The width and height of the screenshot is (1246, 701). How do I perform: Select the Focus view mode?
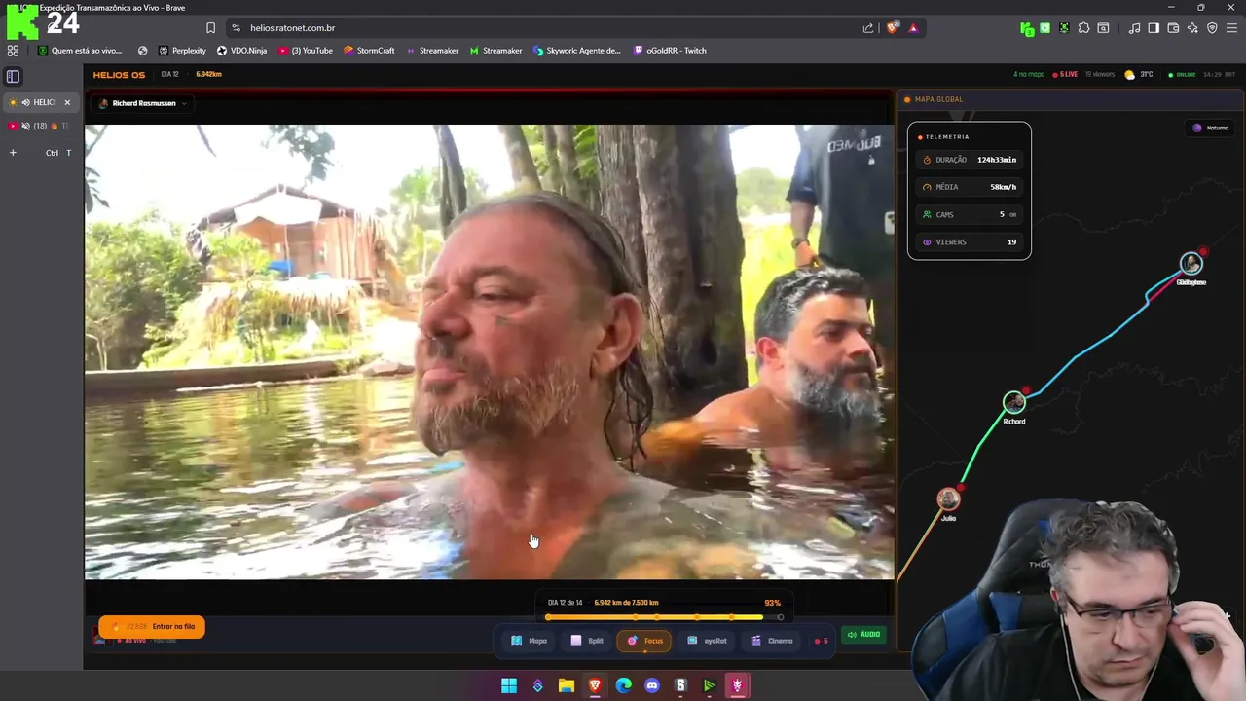(x=644, y=641)
